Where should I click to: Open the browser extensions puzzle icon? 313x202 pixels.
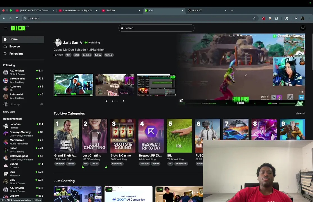click(x=276, y=18)
